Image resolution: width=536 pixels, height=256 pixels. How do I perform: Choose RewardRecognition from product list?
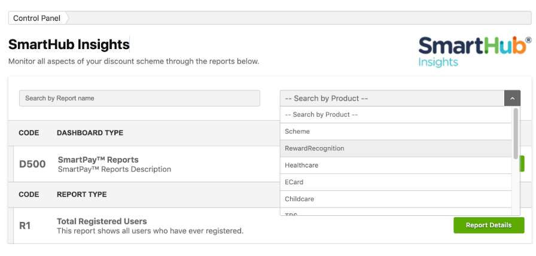coord(396,148)
